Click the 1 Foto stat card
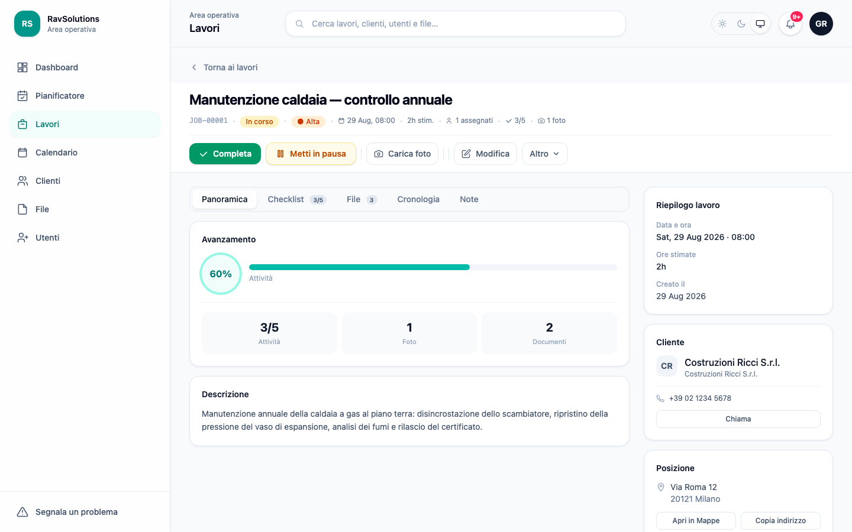Viewport: 852px width, 532px height. point(409,333)
